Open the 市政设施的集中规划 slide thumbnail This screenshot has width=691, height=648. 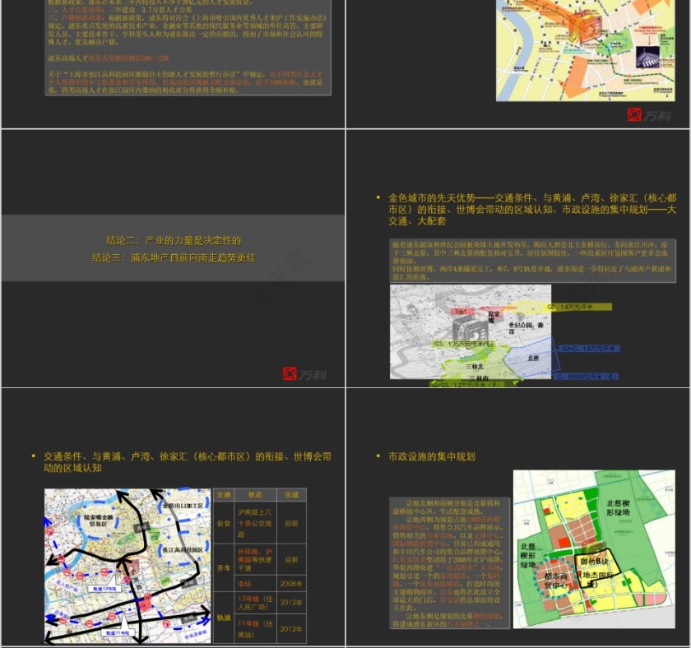[518, 518]
